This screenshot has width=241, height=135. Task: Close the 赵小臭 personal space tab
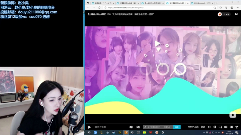pos(213,3)
